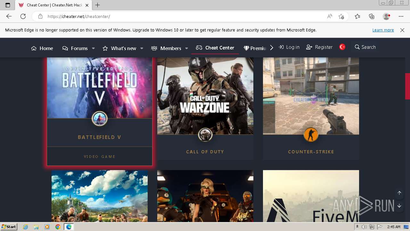Open a new browser tab
This screenshot has width=410, height=231.
98,5
